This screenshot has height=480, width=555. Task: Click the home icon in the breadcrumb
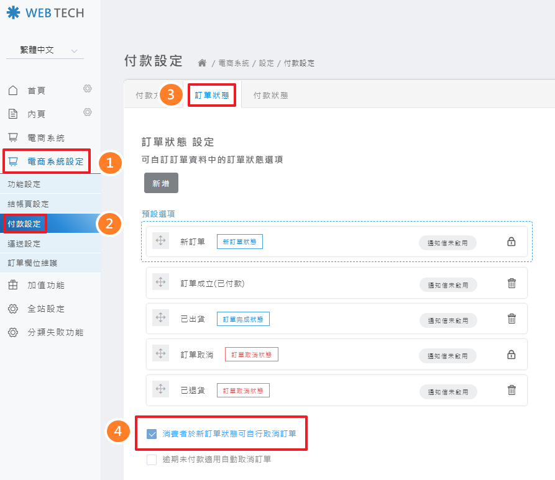(x=202, y=63)
